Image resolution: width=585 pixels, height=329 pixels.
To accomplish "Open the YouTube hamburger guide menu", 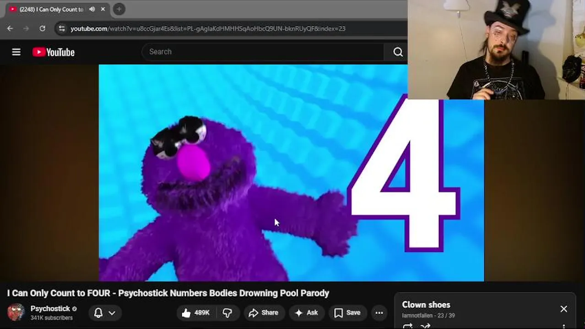I will pyautogui.click(x=16, y=52).
